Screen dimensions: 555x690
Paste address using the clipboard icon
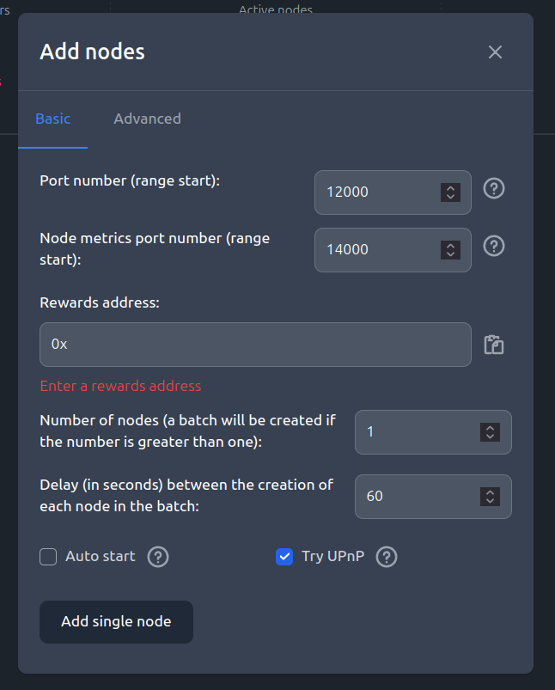[493, 344]
